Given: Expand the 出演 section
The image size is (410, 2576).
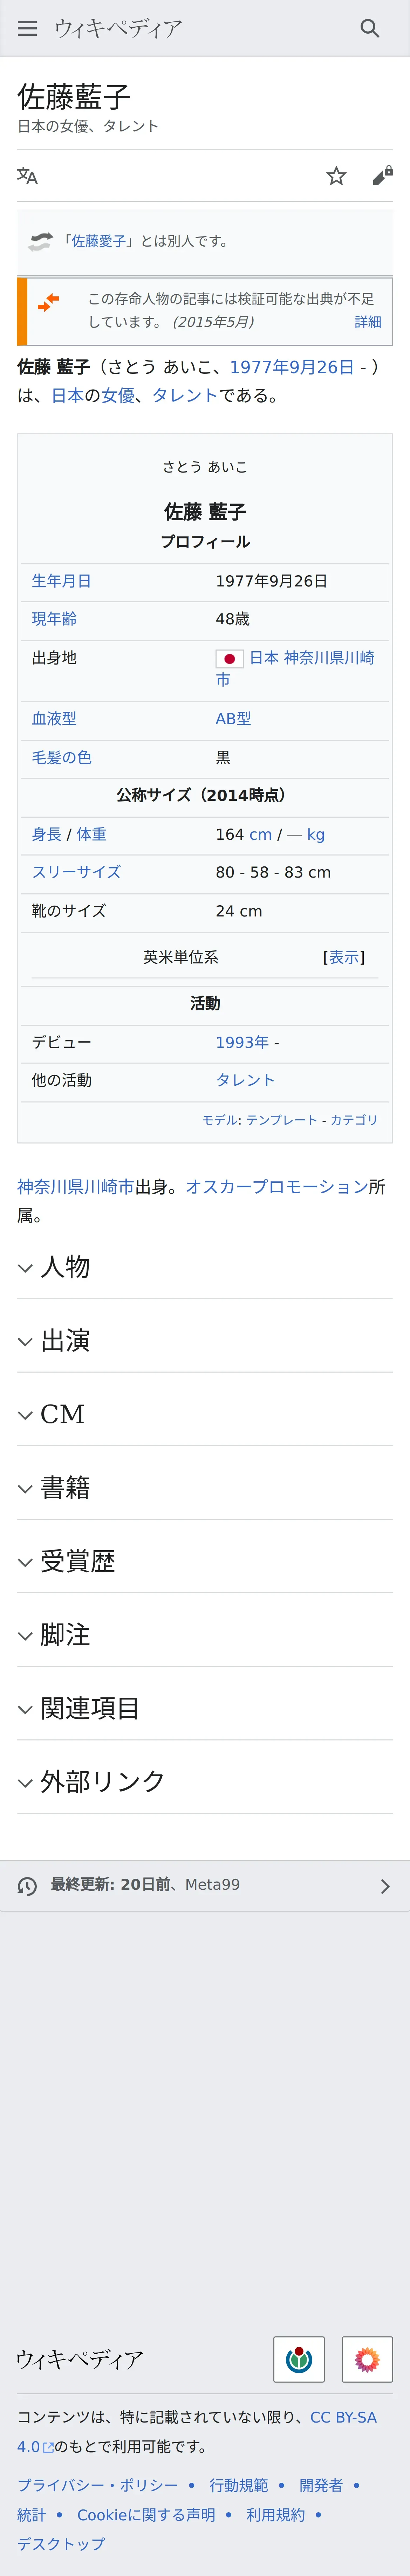Looking at the screenshot, I should 205,1341.
